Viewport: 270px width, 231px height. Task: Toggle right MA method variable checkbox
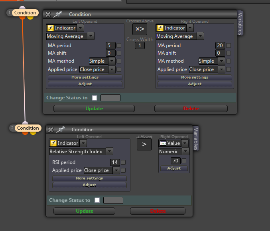[x=229, y=61]
